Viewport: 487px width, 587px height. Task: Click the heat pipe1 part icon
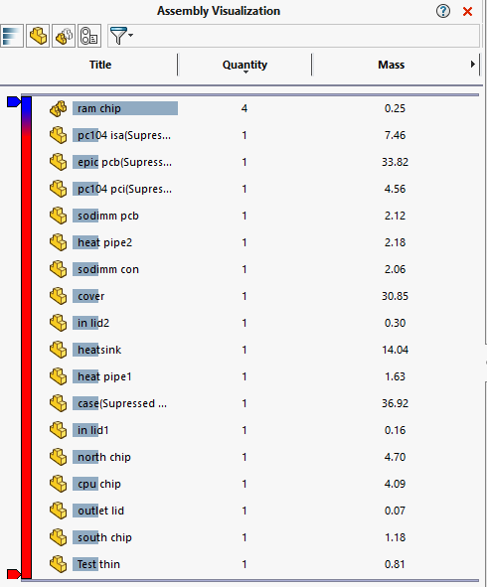pyautogui.click(x=58, y=376)
